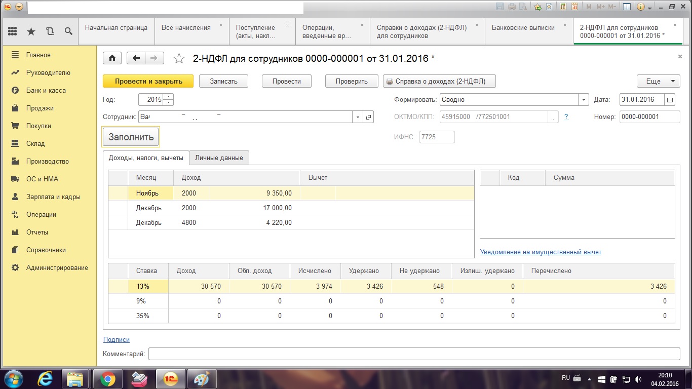Open Банковские выписки tab
Screen dimensions: 692x389
point(523,28)
